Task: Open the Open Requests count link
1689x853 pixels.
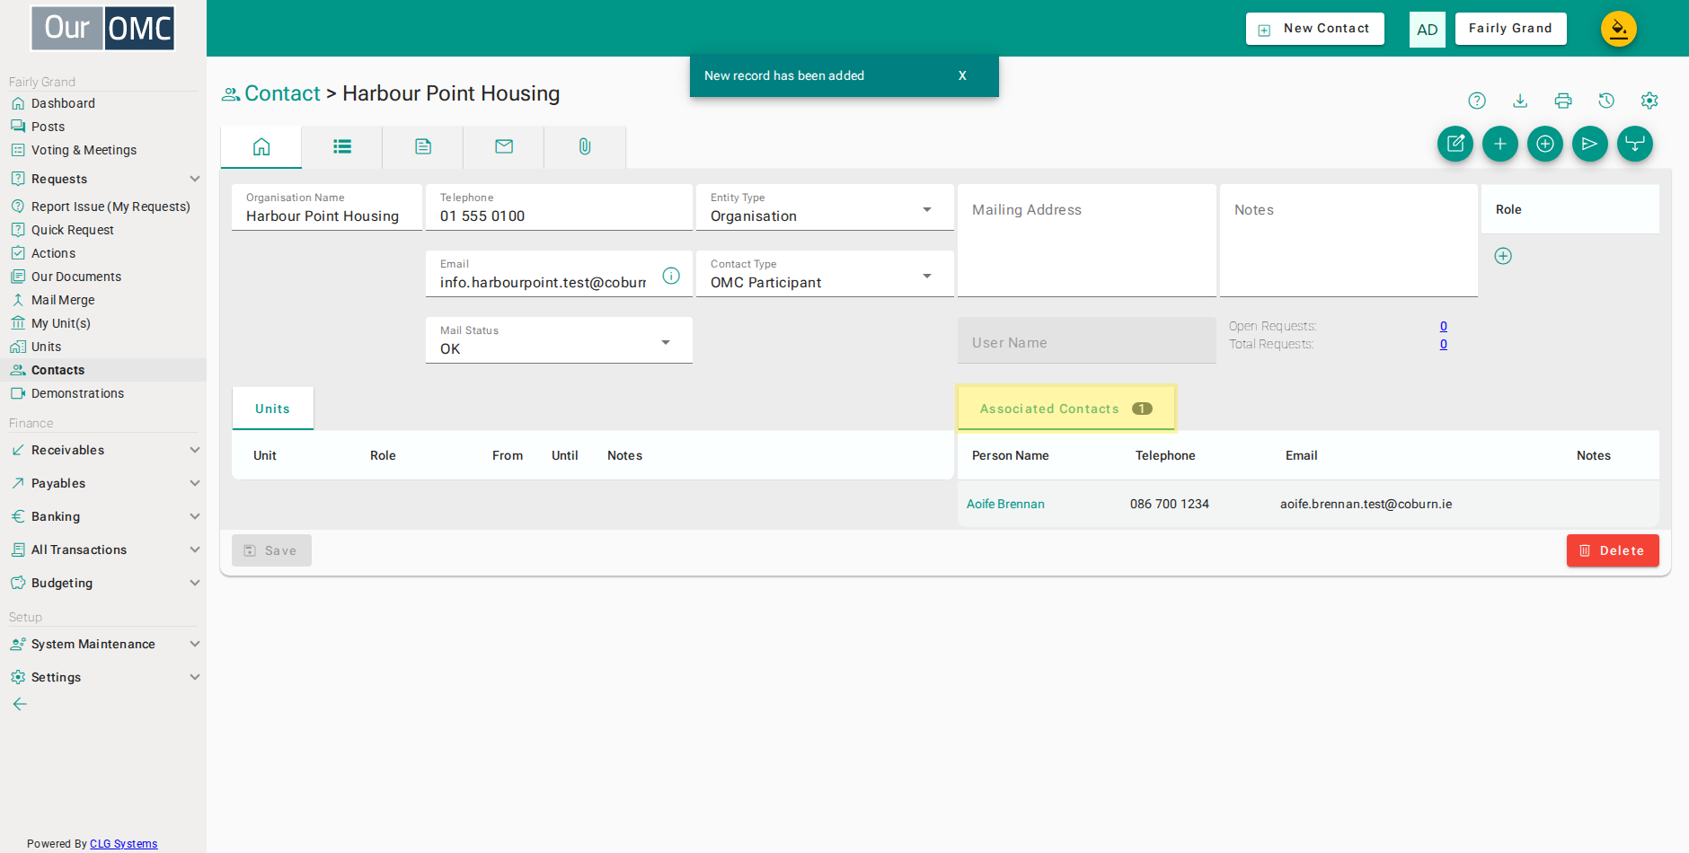Action: coord(1444,326)
